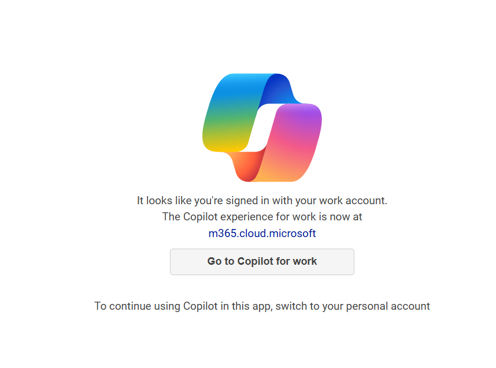The height and width of the screenshot is (368, 496).
Task: Select the Copilot experience message line
Action: click(262, 217)
